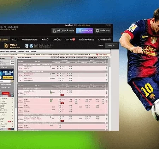Mark Arema FC U19 match as favorite
Screen dimensions: 159x149
(x=107, y=80)
